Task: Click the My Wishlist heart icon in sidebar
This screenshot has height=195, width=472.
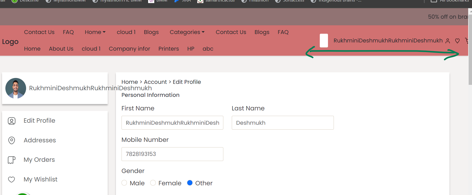Action: pyautogui.click(x=12, y=180)
